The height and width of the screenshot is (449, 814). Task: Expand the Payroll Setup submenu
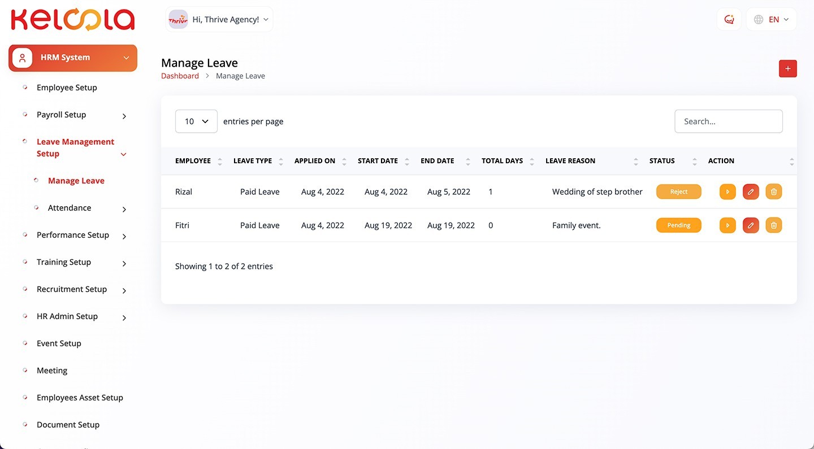tap(124, 116)
